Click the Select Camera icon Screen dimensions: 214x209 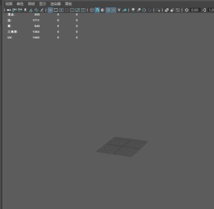(x=9, y=10)
